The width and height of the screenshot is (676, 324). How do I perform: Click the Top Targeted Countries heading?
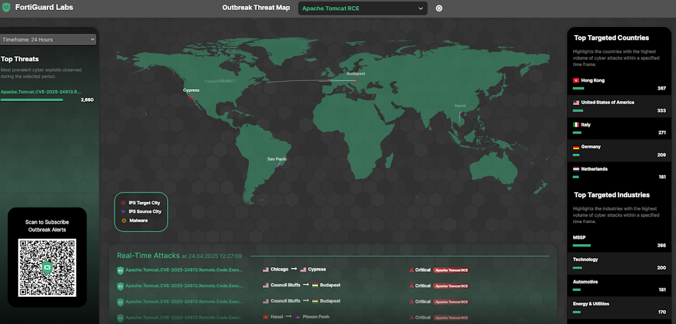pyautogui.click(x=611, y=38)
